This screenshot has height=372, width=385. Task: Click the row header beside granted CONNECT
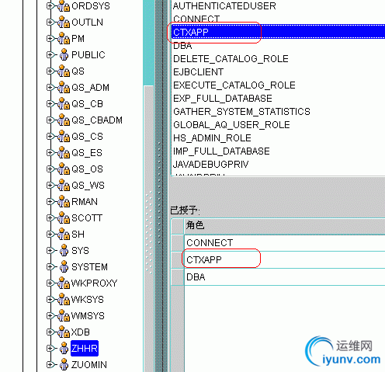178,243
